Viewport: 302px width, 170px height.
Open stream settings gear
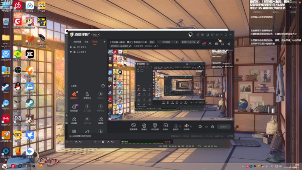point(213,127)
